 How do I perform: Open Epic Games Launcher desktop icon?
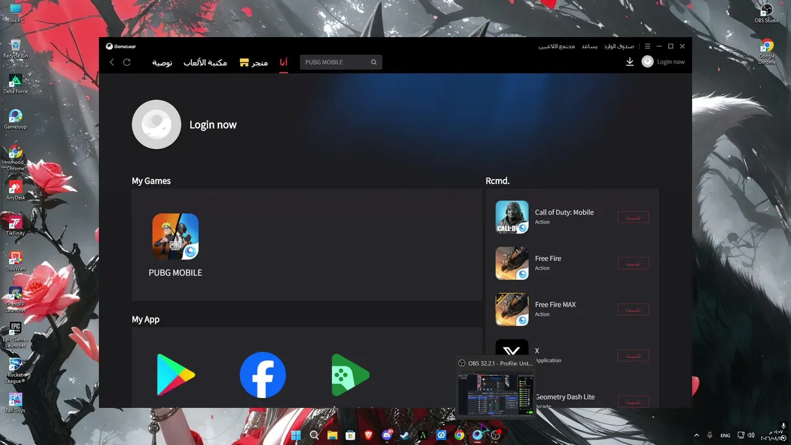tap(15, 336)
